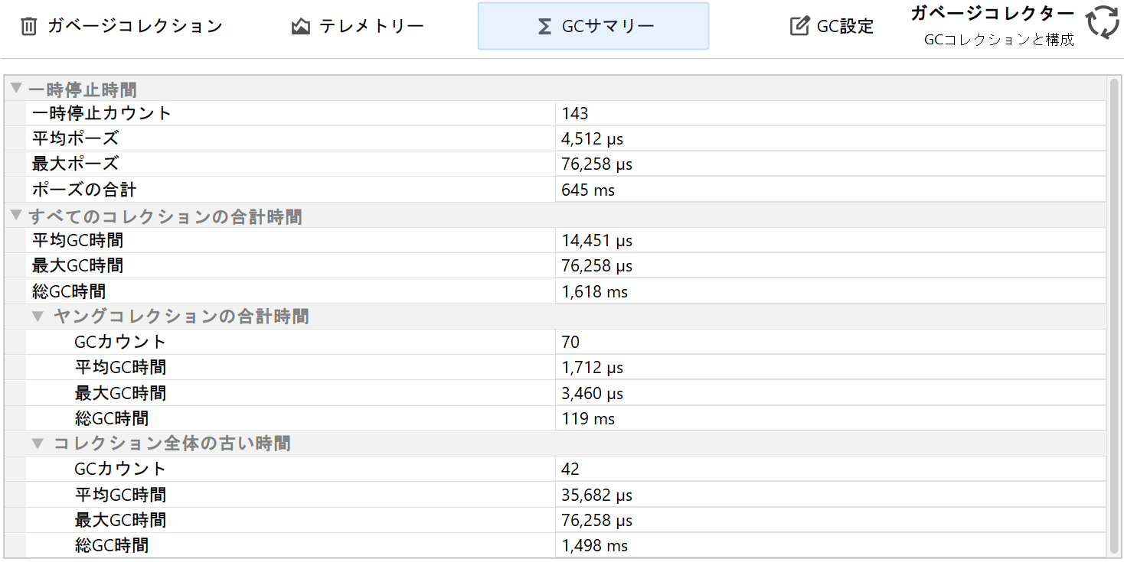Collapse the すべてのコレクションの合計時間 section
The image size is (1124, 562).
(16, 216)
